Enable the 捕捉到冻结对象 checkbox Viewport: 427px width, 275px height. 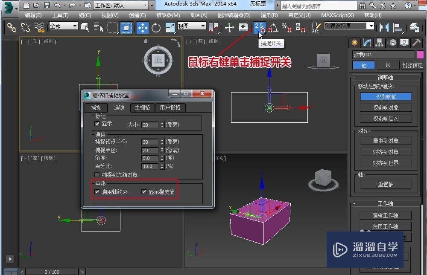[x=97, y=174]
